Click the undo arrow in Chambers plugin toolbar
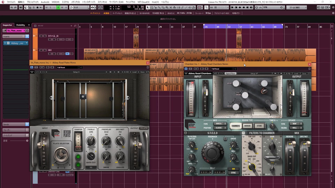Screen dimensions: 335x188 tap(216, 73)
